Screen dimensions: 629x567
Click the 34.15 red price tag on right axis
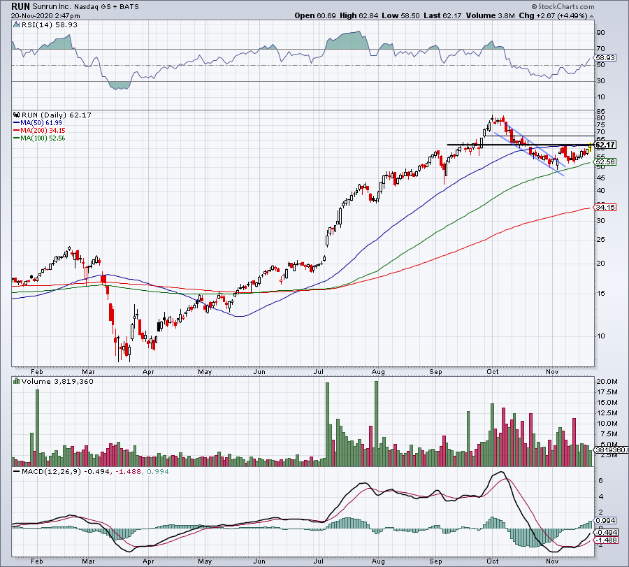coord(605,208)
